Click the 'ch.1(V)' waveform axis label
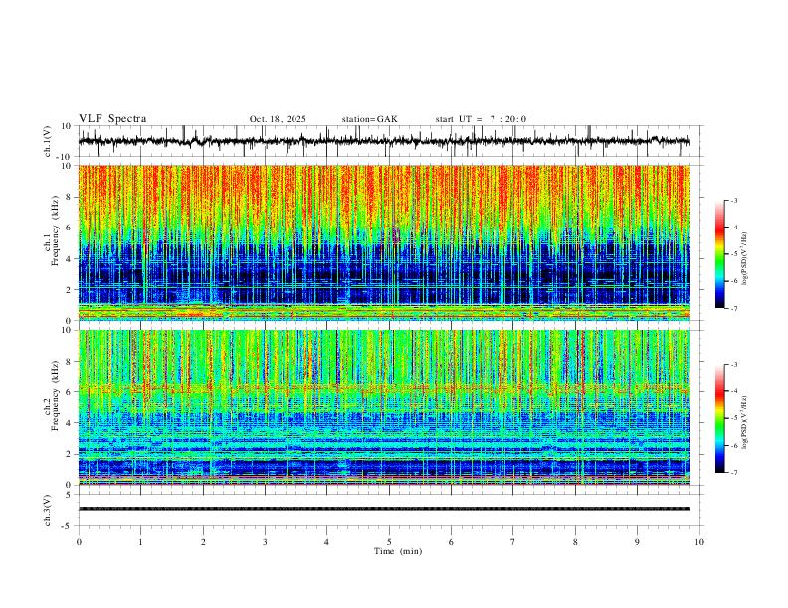Viewport: 788px width, 608px height. 48,141
